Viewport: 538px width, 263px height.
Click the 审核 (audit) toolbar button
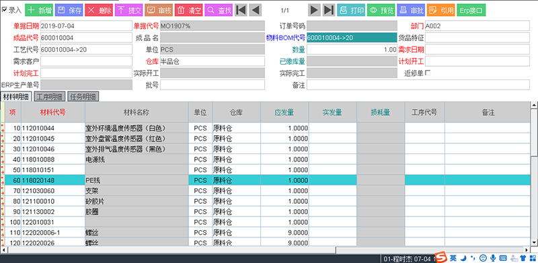tap(159, 10)
